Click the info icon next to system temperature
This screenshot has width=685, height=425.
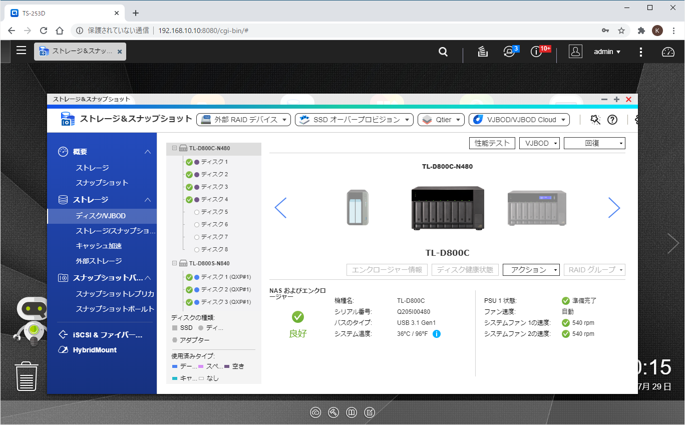tap(436, 334)
